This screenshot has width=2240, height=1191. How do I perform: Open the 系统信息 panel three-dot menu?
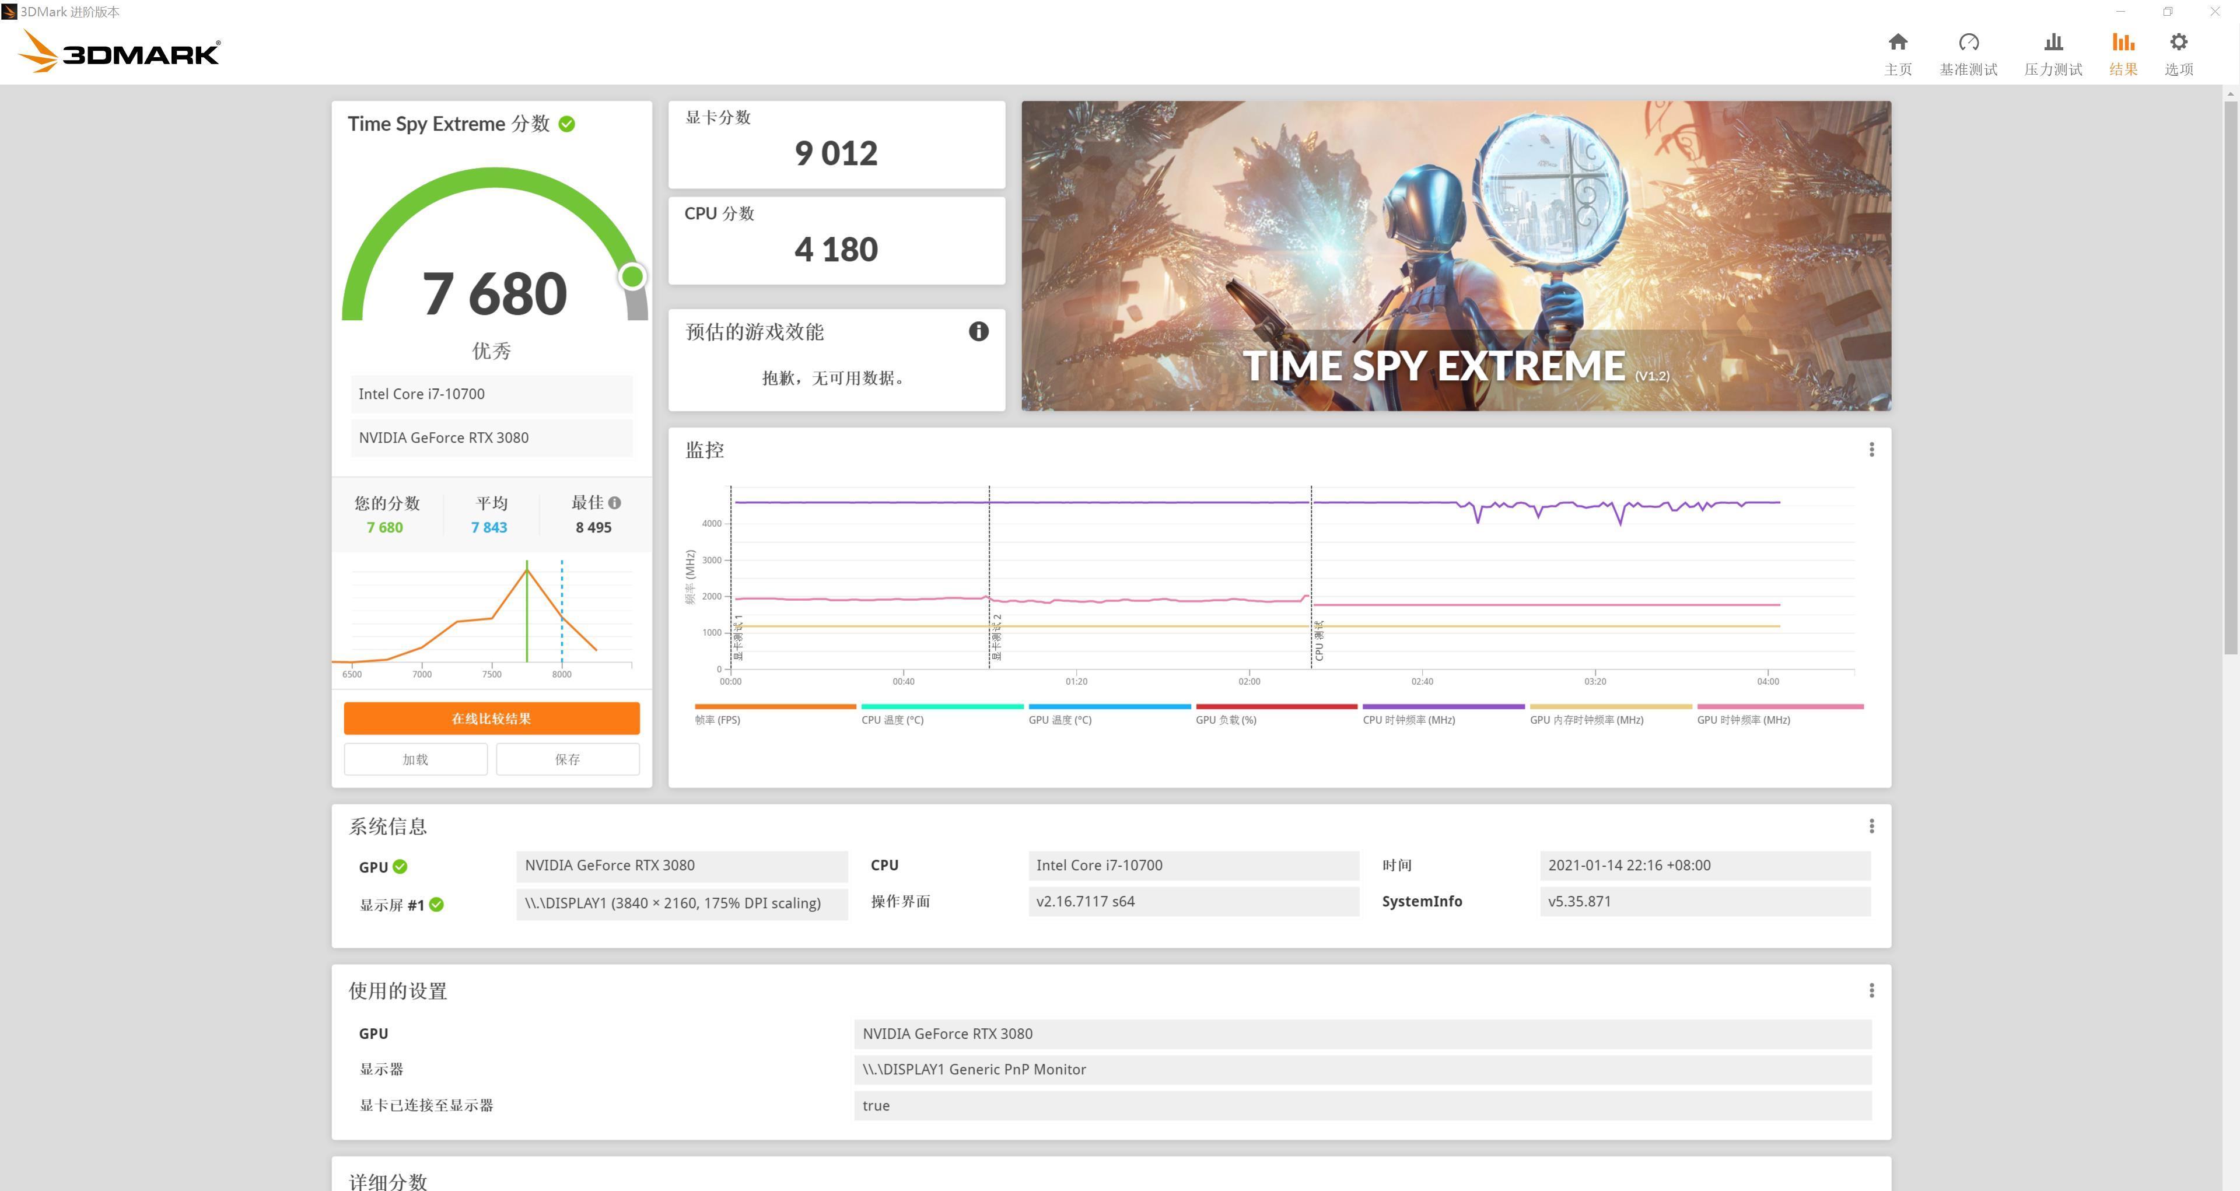point(1871,826)
